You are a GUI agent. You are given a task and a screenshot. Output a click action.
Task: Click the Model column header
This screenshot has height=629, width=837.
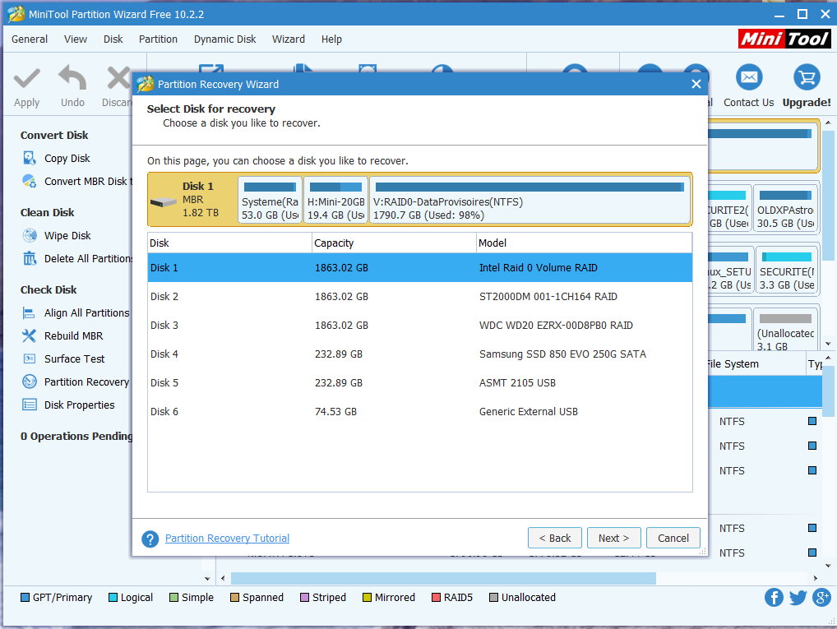click(585, 243)
